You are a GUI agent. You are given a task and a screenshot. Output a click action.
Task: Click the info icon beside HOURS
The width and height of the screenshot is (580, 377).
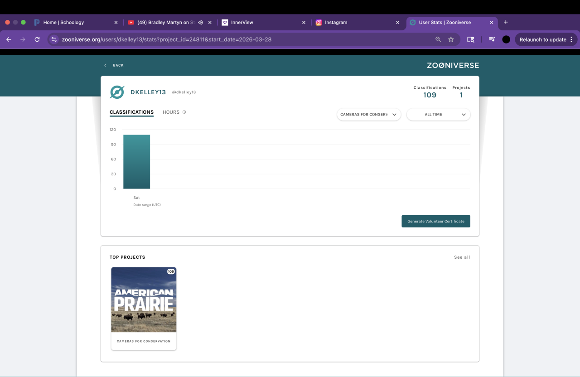pos(184,112)
